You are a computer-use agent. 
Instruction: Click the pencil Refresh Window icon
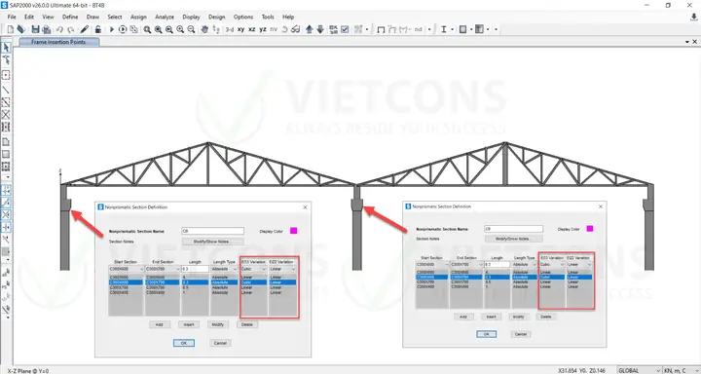point(85,29)
